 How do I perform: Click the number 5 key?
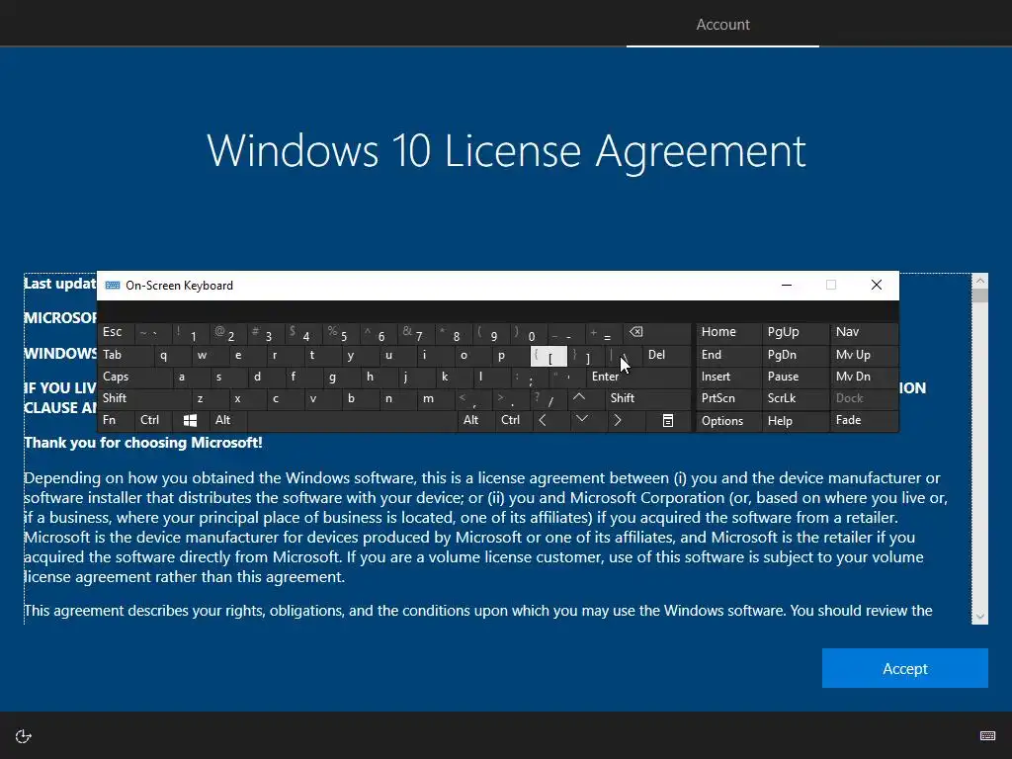click(x=341, y=333)
